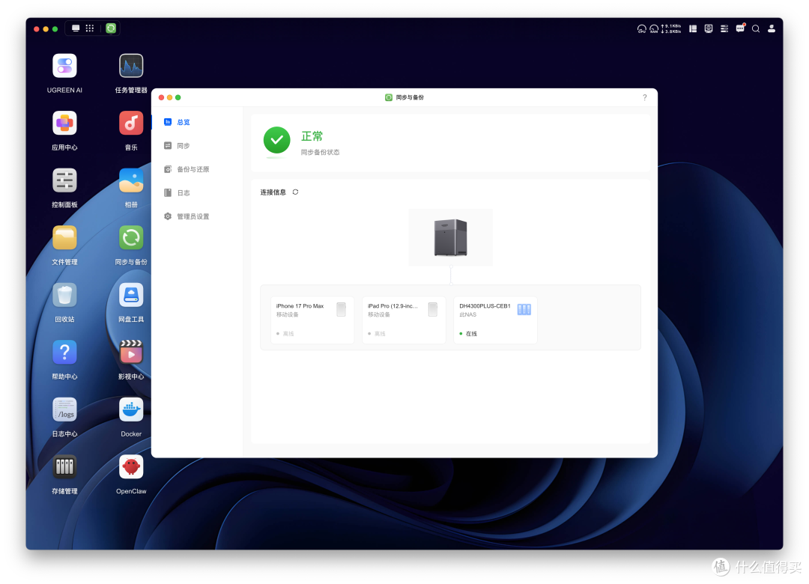The height and width of the screenshot is (584, 809).
Task: Open the widget panel layout icon
Action: [693, 29]
